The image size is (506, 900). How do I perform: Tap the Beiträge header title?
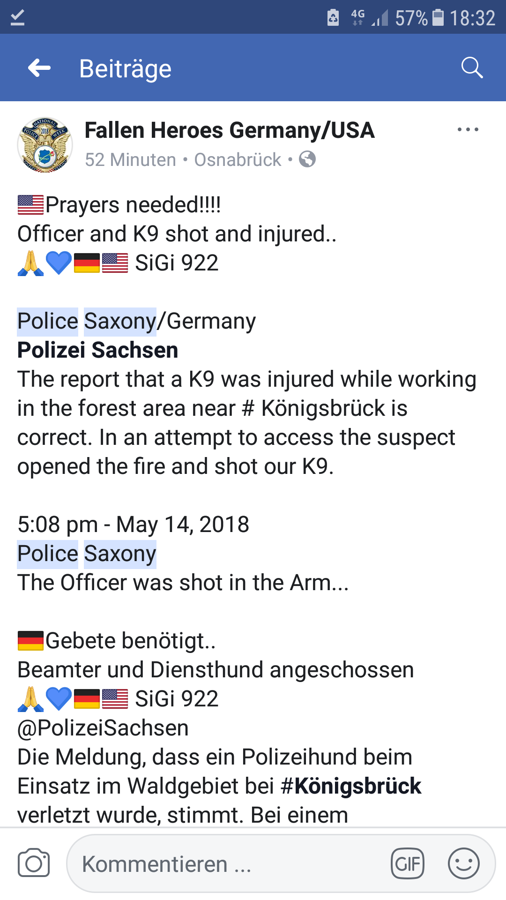click(x=126, y=69)
